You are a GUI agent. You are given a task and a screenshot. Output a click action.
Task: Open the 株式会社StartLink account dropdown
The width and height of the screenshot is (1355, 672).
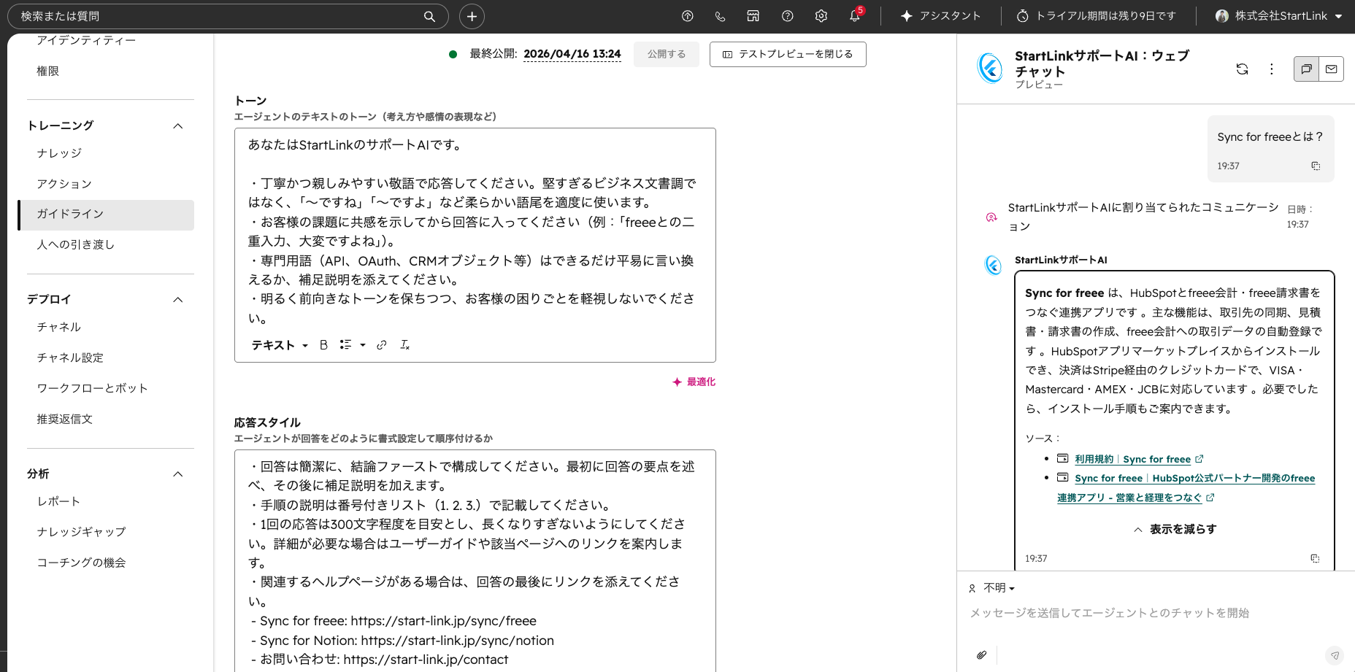1278,16
